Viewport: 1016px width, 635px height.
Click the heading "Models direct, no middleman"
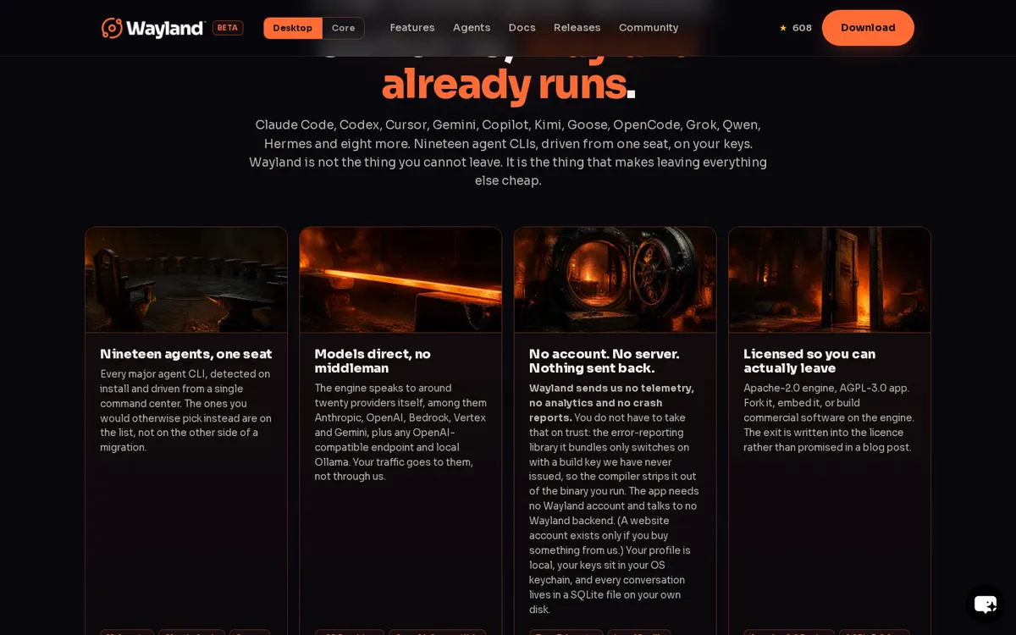point(373,361)
